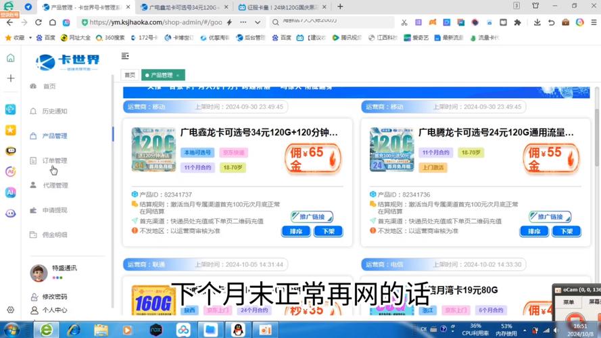Open 个人中心
This screenshot has height=338, width=601.
tap(55, 310)
